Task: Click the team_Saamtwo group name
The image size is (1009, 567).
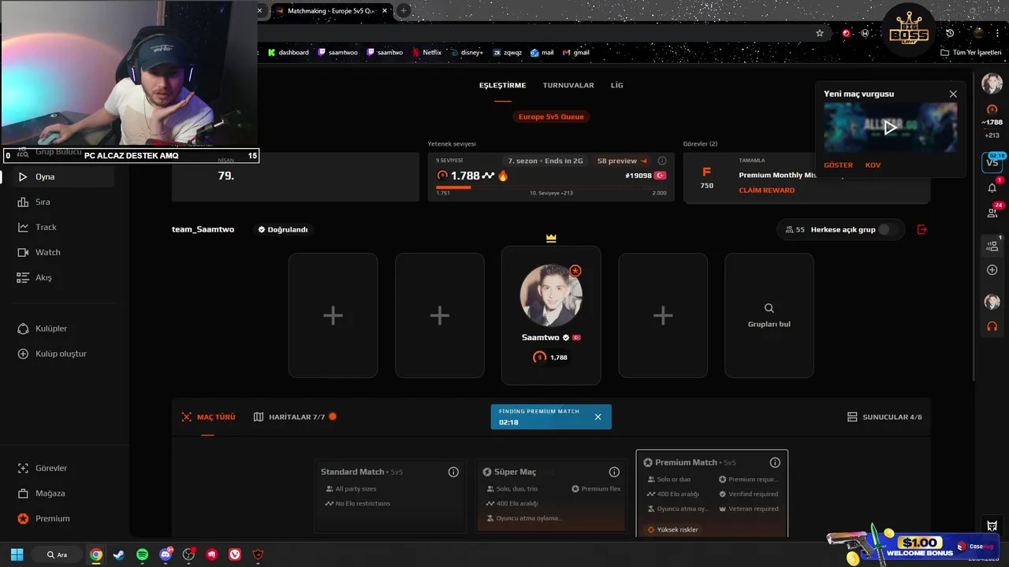Action: click(203, 229)
